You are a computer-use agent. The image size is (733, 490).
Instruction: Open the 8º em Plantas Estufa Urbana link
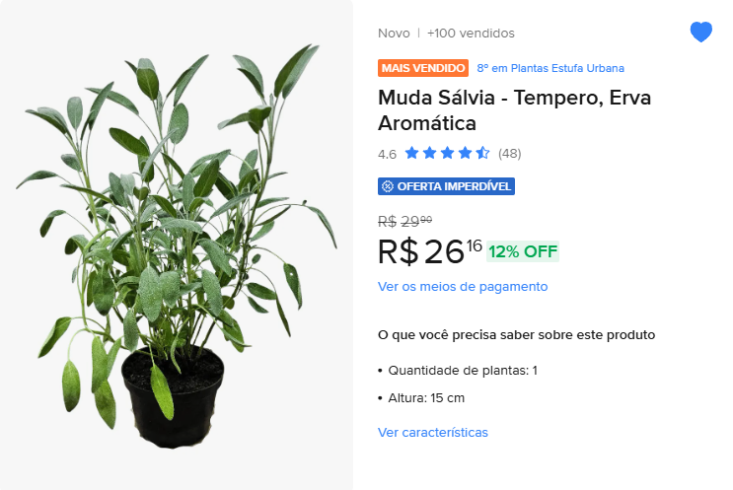point(550,68)
